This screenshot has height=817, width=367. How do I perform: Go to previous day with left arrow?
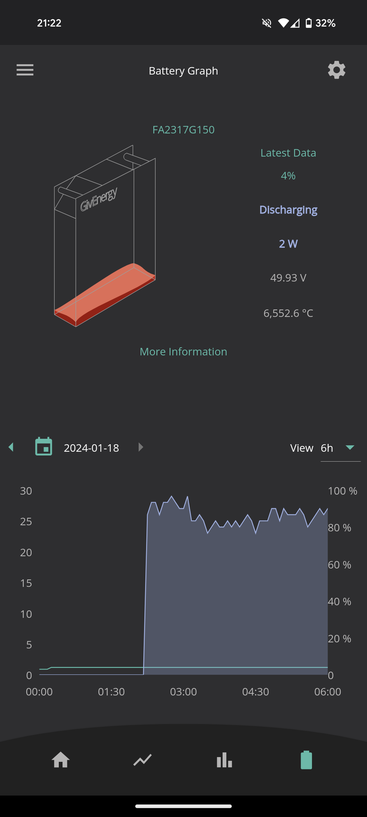[x=11, y=447]
